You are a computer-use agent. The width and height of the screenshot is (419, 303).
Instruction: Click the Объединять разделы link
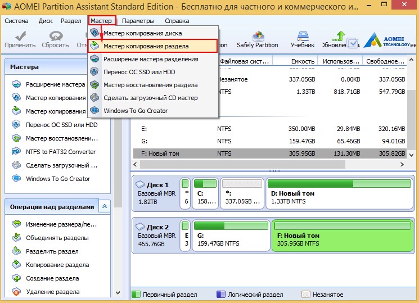[x=57, y=238]
